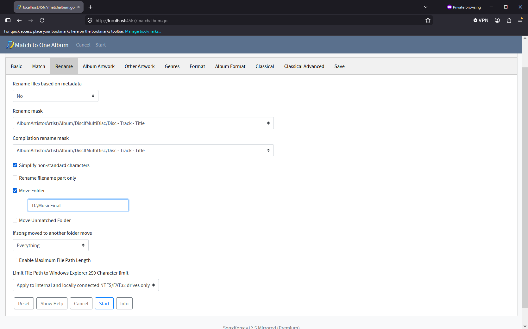Viewport: 528px width, 329px height.
Task: Open the Rename mask dropdown
Action: point(143,123)
